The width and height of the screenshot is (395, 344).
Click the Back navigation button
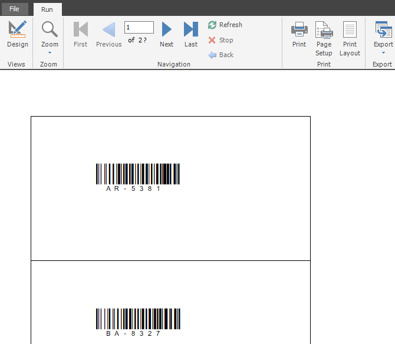pos(221,55)
